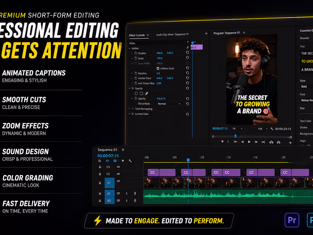The width and height of the screenshot is (313, 235).
Task: Reset the Scale parameter
Action: [188, 58]
